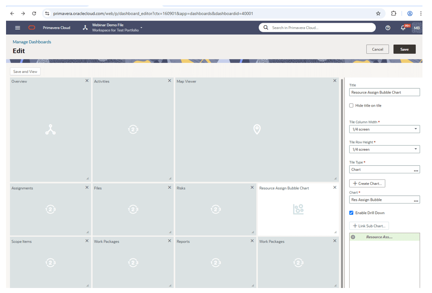Viewport: 432px width, 293px height.
Task: Check the Hide title on tile checkbox
Action: pyautogui.click(x=350, y=105)
